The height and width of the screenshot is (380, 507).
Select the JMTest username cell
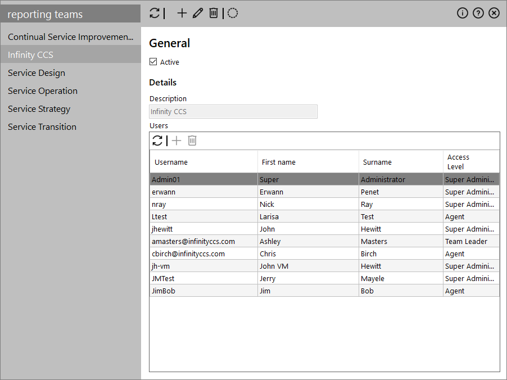coord(203,278)
